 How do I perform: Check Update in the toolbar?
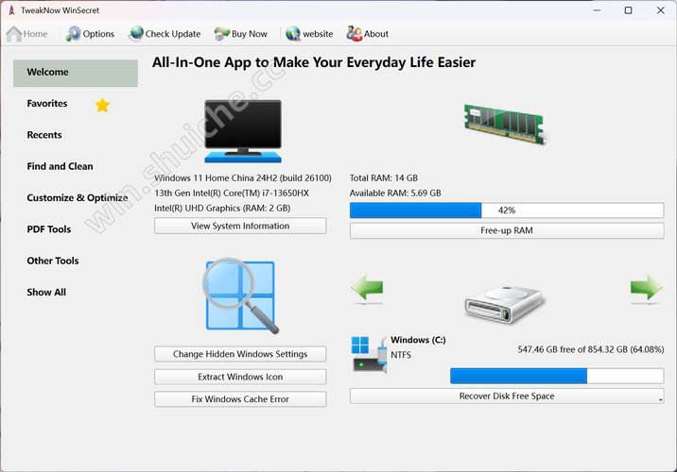[x=165, y=34]
